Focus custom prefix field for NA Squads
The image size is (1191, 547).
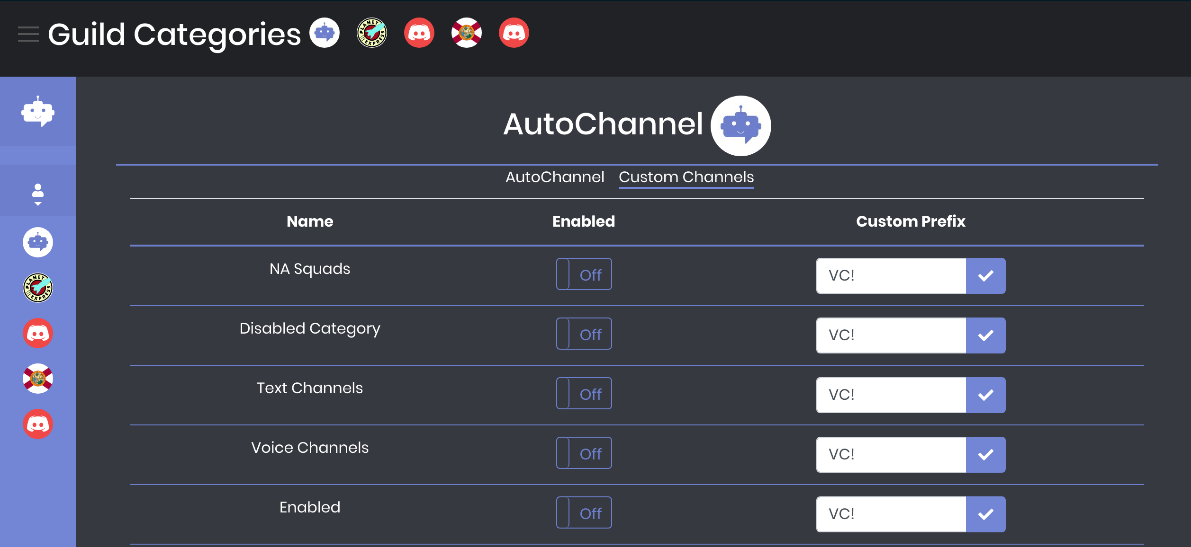click(891, 276)
